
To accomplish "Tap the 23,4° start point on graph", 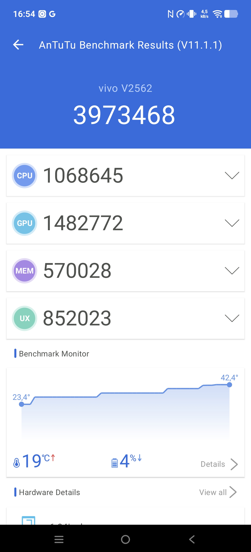I will coord(22,404).
